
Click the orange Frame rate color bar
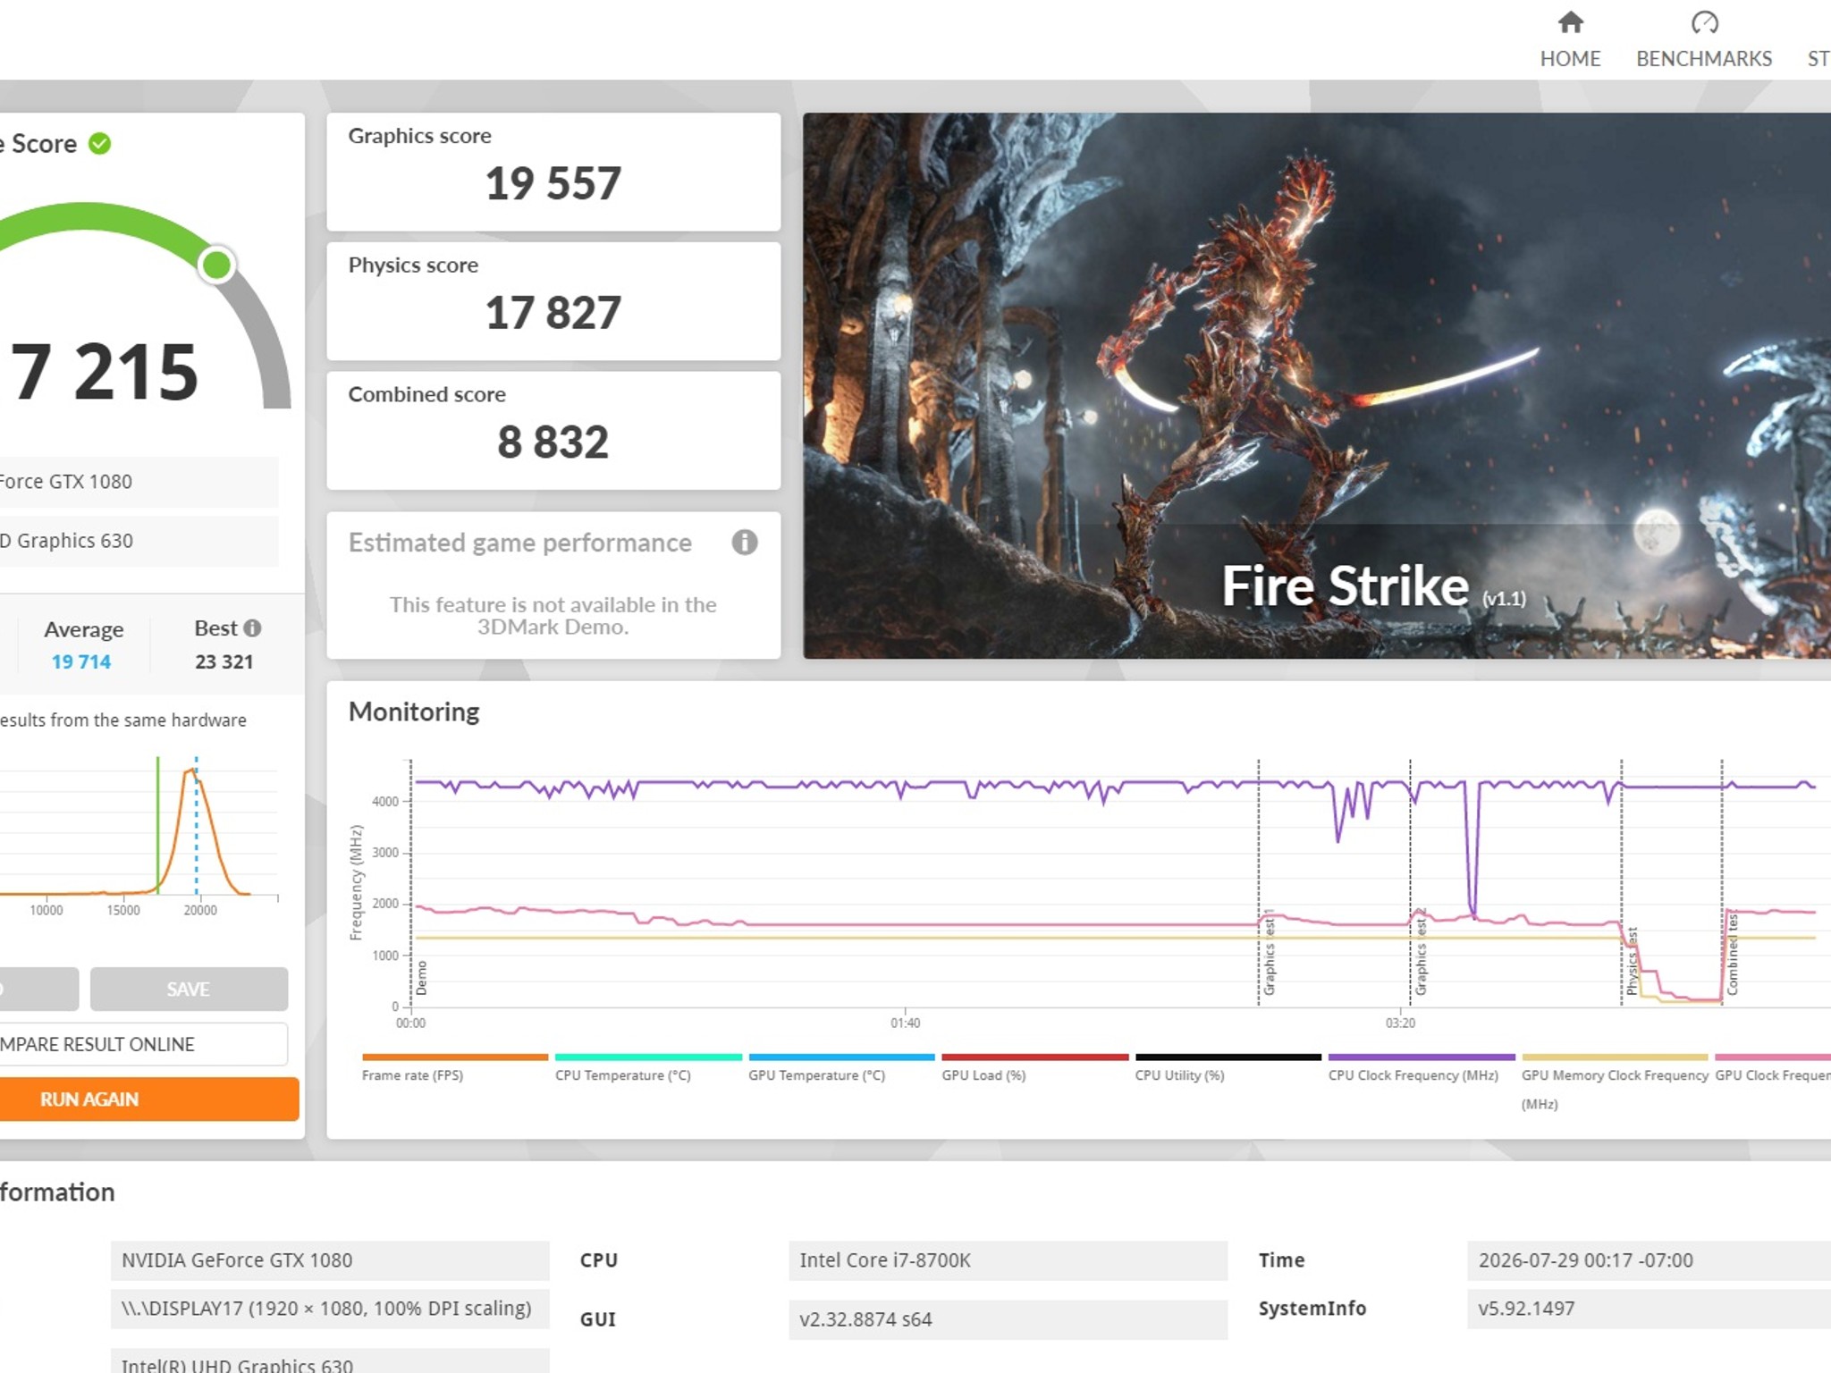(455, 1057)
